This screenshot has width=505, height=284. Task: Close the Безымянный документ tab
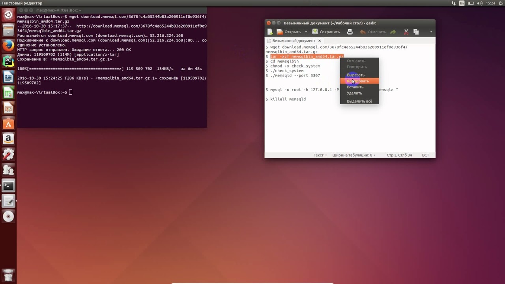[320, 41]
